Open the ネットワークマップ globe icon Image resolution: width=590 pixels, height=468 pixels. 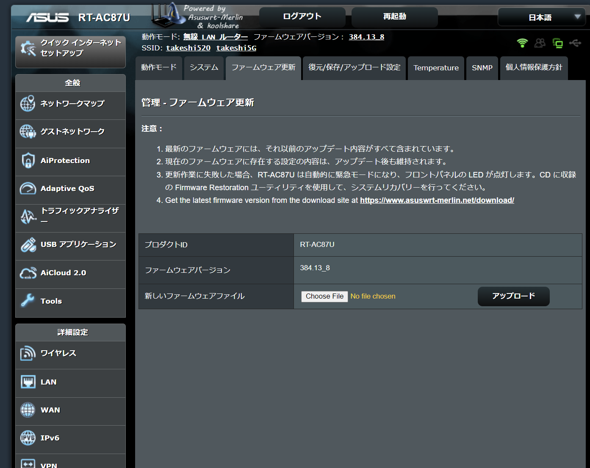pos(28,103)
